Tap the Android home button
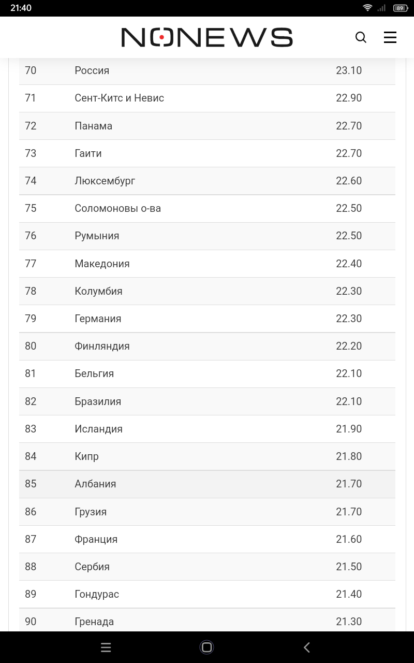Screen dimensions: 414x663 (207, 647)
